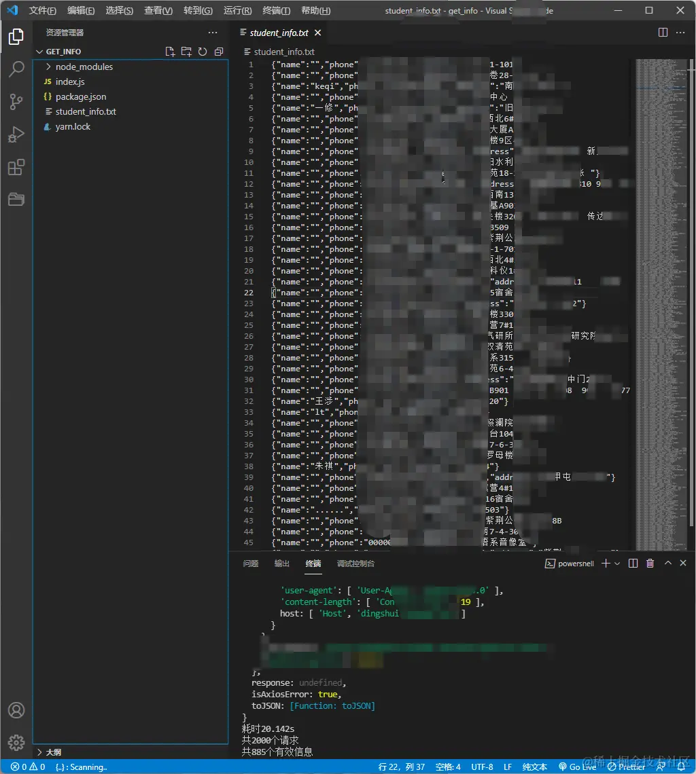Screen dimensions: 696x774
Task: Switch to the 终端 panel tab
Action: tap(313, 564)
